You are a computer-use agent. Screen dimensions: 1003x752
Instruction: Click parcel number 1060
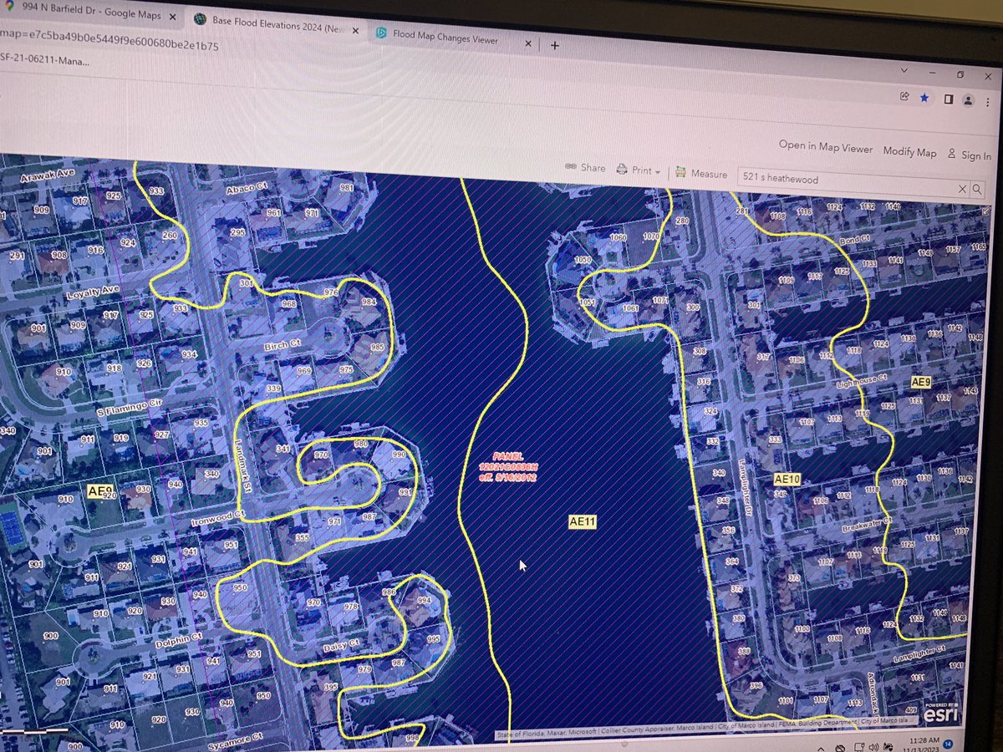618,237
